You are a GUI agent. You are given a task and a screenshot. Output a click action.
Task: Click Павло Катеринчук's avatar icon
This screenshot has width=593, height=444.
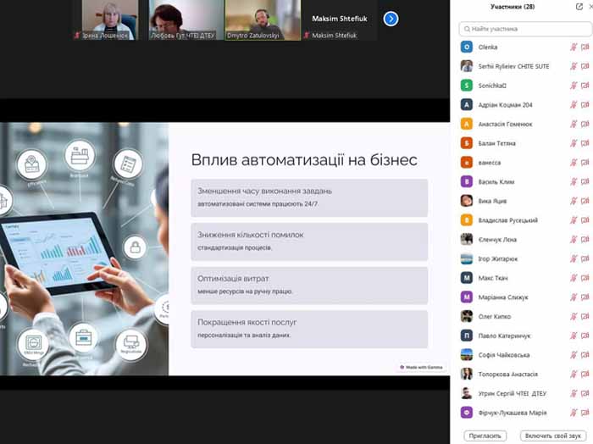point(466,336)
